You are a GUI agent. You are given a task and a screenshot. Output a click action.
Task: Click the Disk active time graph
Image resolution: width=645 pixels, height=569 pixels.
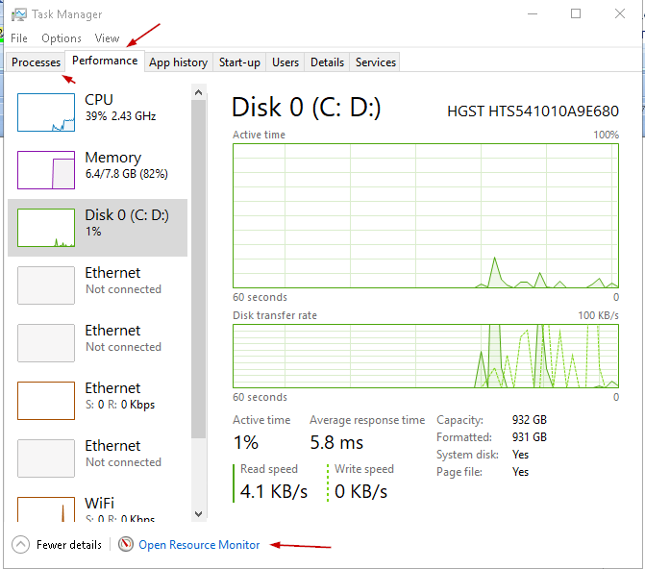(x=425, y=216)
